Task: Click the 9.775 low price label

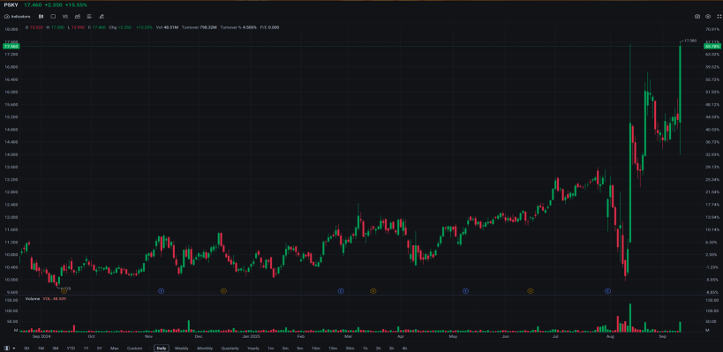Action: coord(65,288)
